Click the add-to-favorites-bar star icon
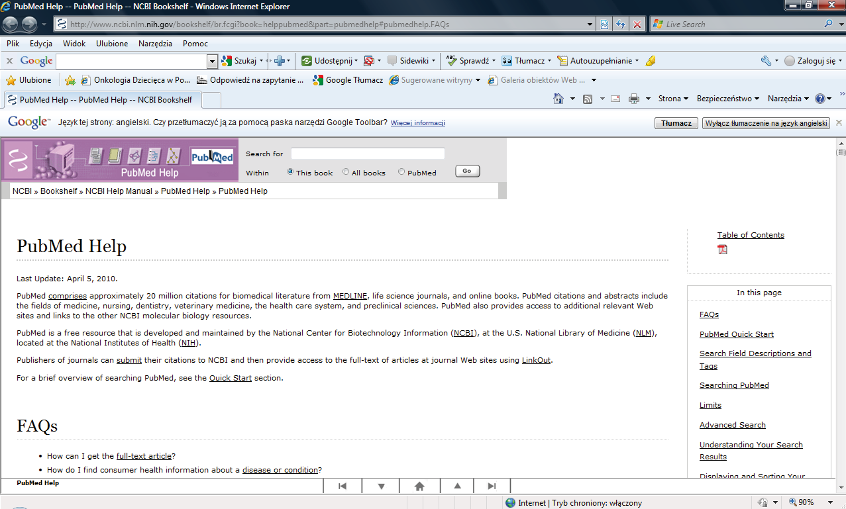The image size is (846, 509). 70,80
